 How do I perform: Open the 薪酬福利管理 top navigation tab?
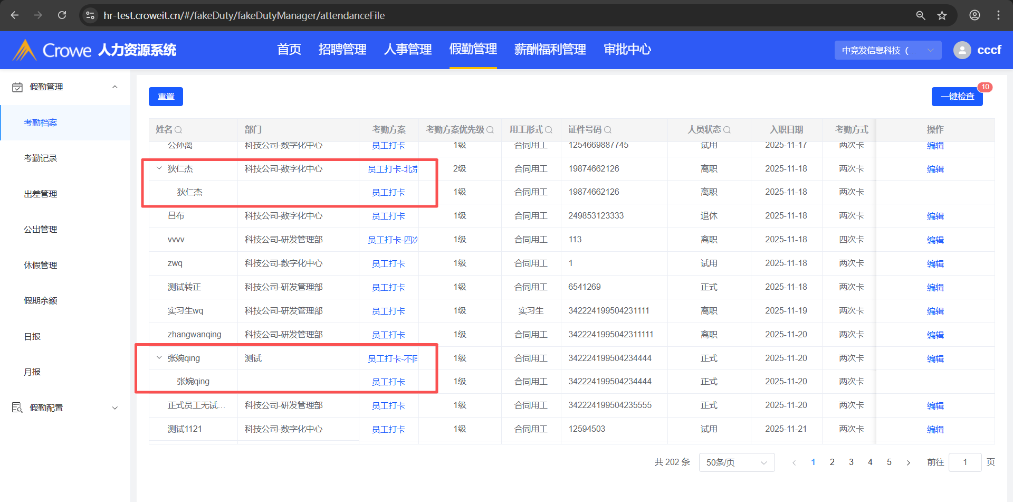point(550,50)
